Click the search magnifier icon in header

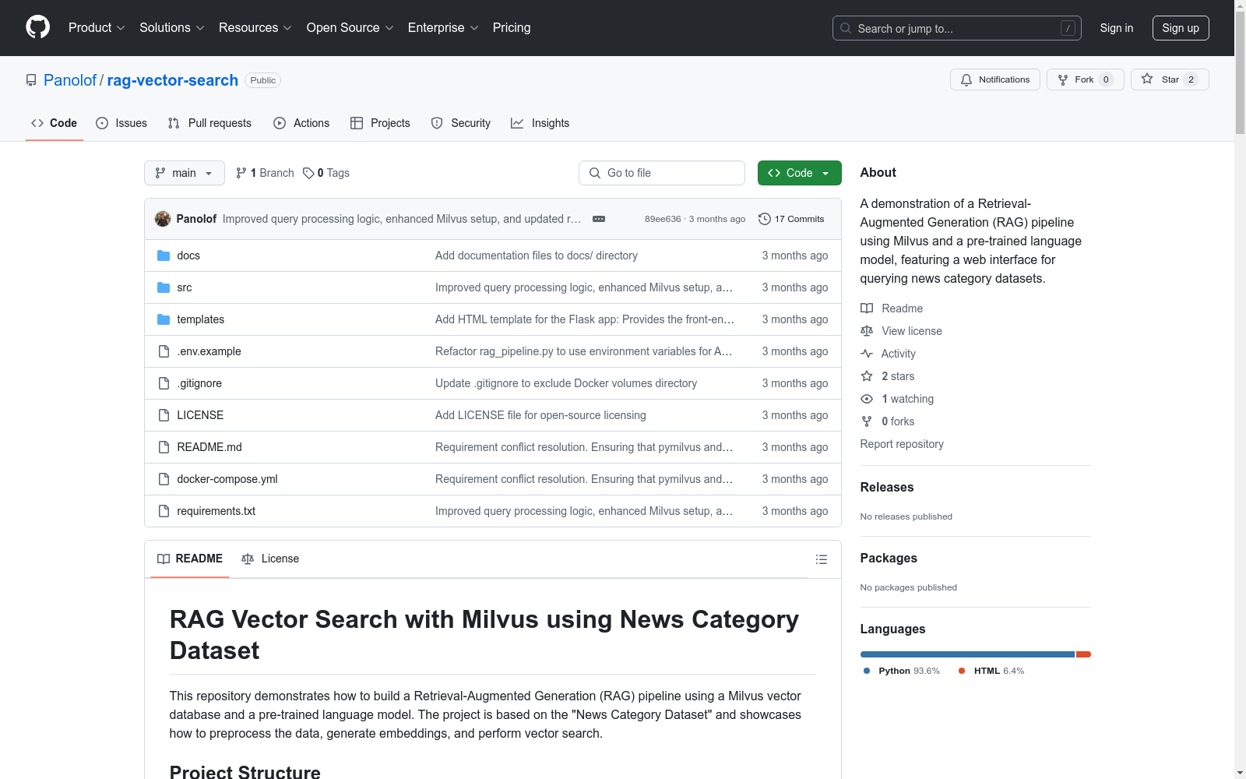point(846,28)
